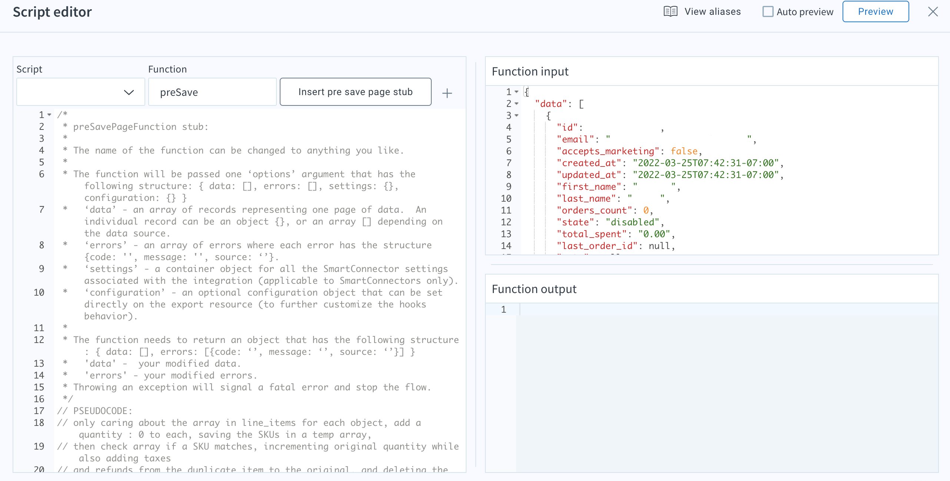Collapse the "data" array fold arrow
This screenshot has width=950, height=481.
[x=516, y=104]
